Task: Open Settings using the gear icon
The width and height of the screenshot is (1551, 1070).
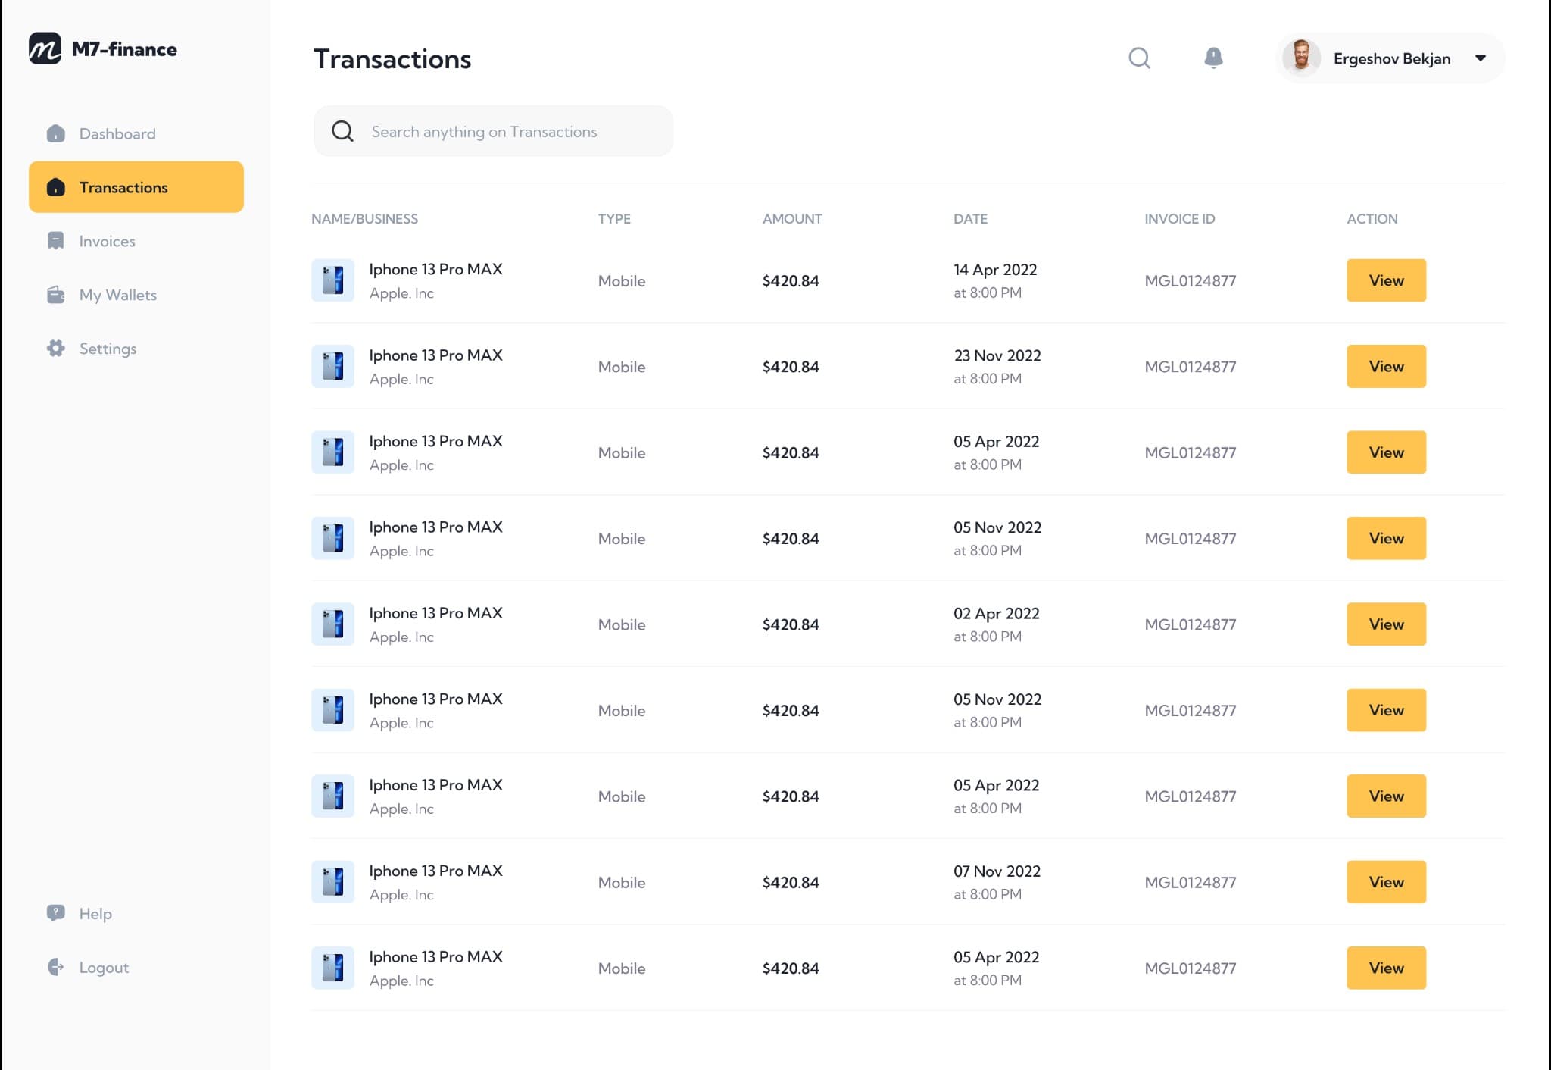Action: pyautogui.click(x=55, y=349)
